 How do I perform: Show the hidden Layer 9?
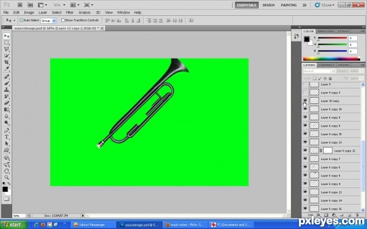(305, 84)
